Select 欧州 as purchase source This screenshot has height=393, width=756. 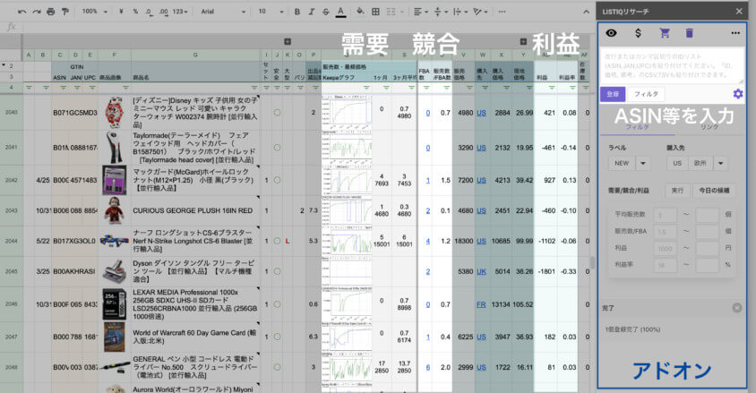[x=700, y=163]
